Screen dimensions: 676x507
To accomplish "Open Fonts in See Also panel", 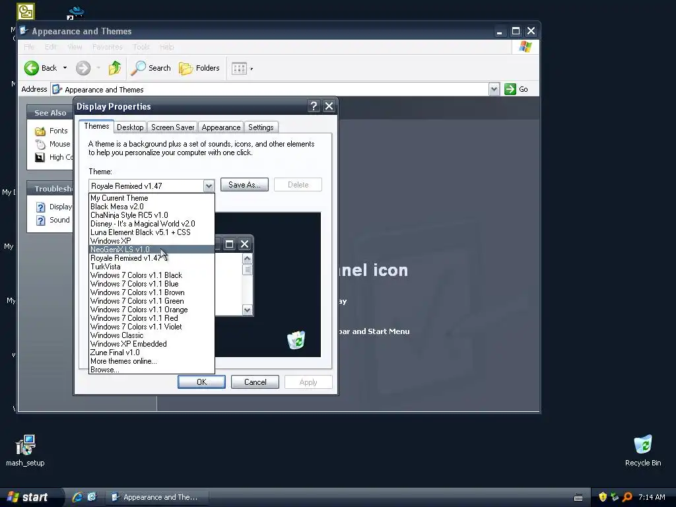I will (x=58, y=131).
